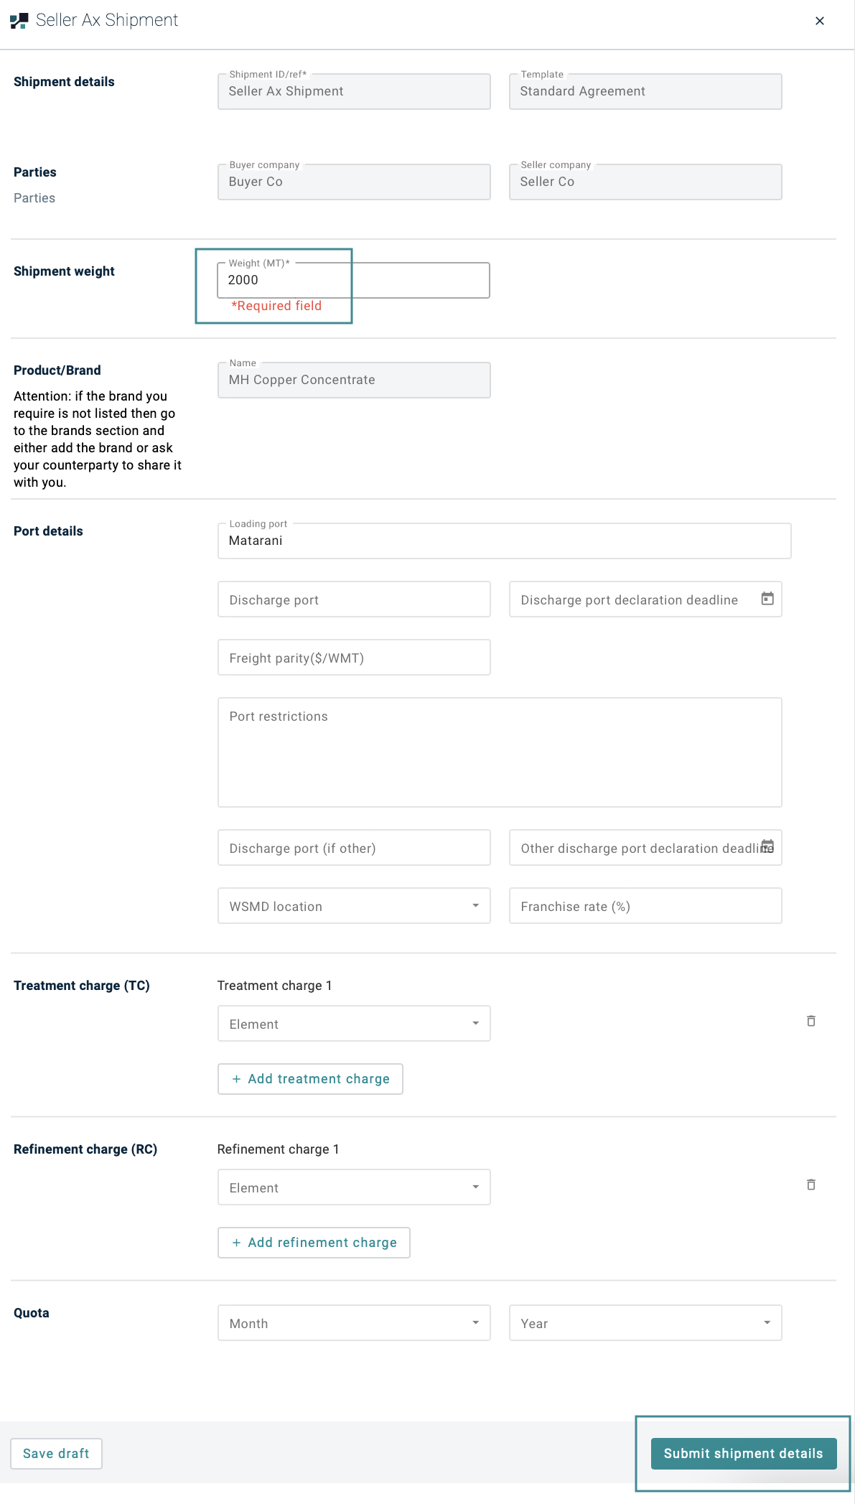Select the Franchise rate (%) field
Viewport: 855px width, 1504px height.
click(x=645, y=906)
